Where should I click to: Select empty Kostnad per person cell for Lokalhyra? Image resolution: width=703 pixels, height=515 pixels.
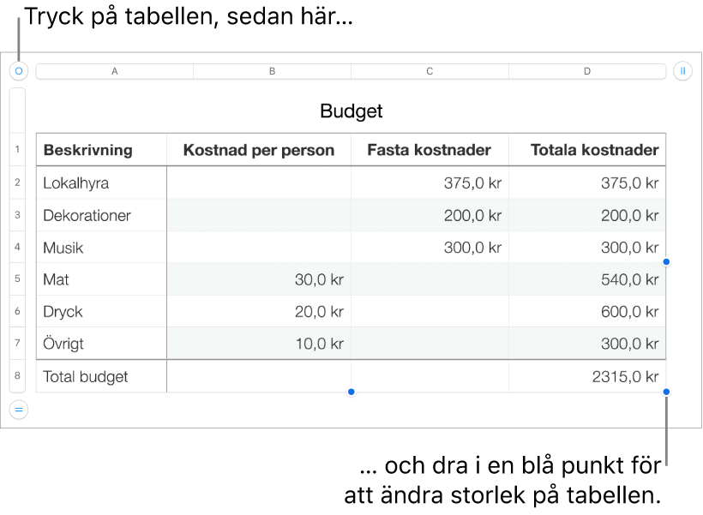pos(259,183)
